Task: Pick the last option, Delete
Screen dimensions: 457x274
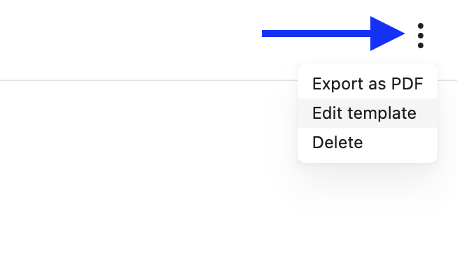Action: pos(368,143)
